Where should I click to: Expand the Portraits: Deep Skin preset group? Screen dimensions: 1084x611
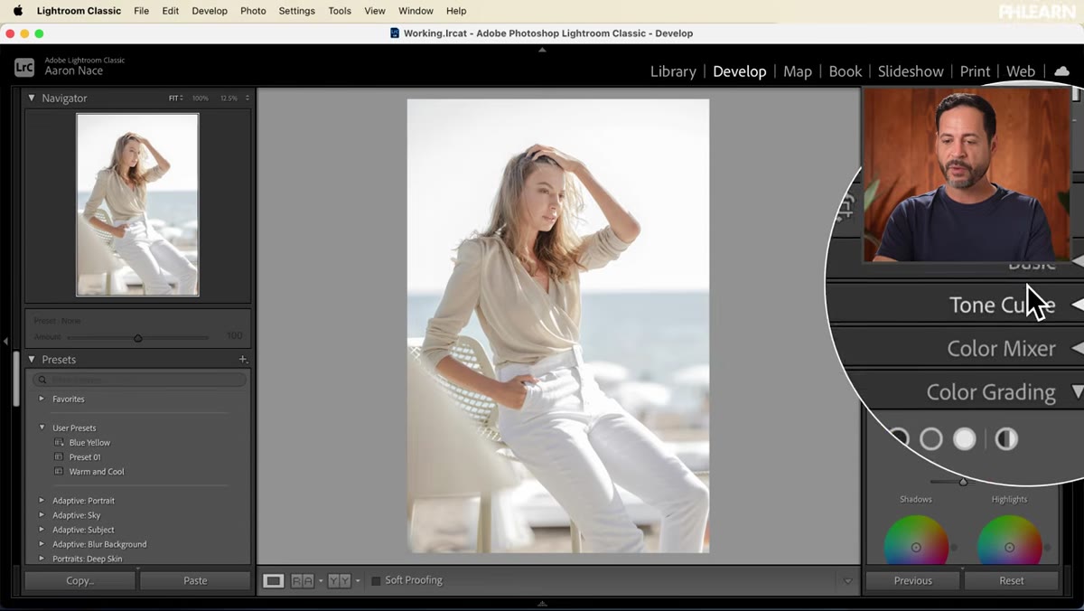coord(42,559)
